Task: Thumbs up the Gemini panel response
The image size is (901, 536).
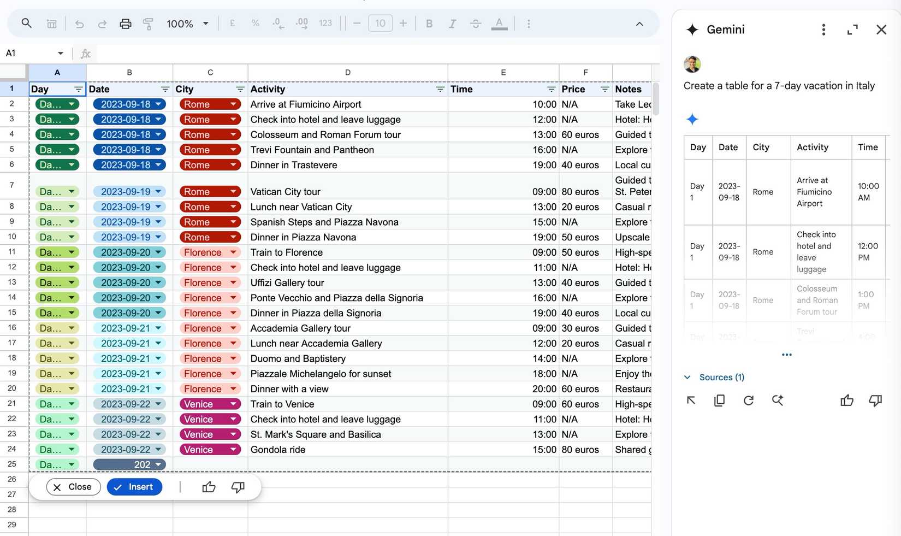Action: (847, 400)
